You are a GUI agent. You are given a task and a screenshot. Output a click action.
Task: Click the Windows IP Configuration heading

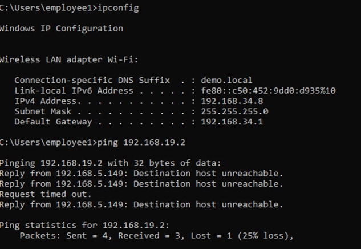tap(61, 29)
